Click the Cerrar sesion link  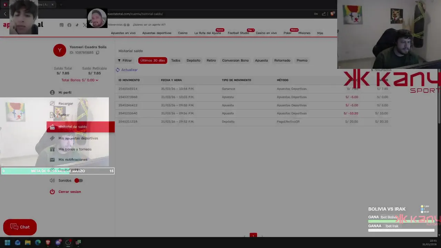pyautogui.click(x=70, y=192)
